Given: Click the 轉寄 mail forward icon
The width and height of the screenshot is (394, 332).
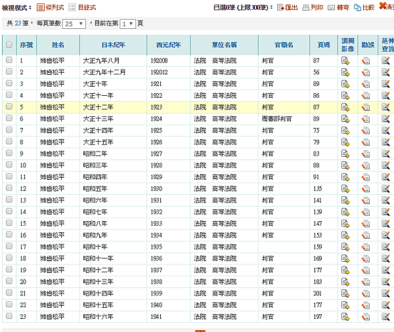Looking at the screenshot, I should (x=332, y=8).
